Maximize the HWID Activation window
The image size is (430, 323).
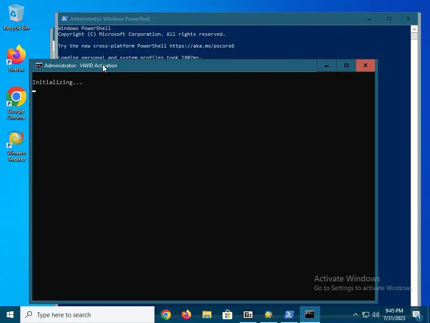[346, 66]
